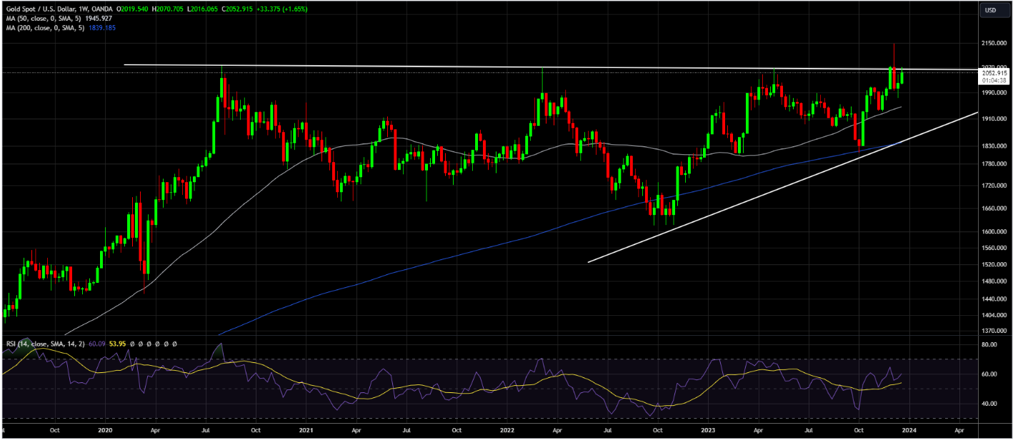Click the Gold Spot / U.S. Dollar title
1013x443 pixels.
(x=39, y=10)
